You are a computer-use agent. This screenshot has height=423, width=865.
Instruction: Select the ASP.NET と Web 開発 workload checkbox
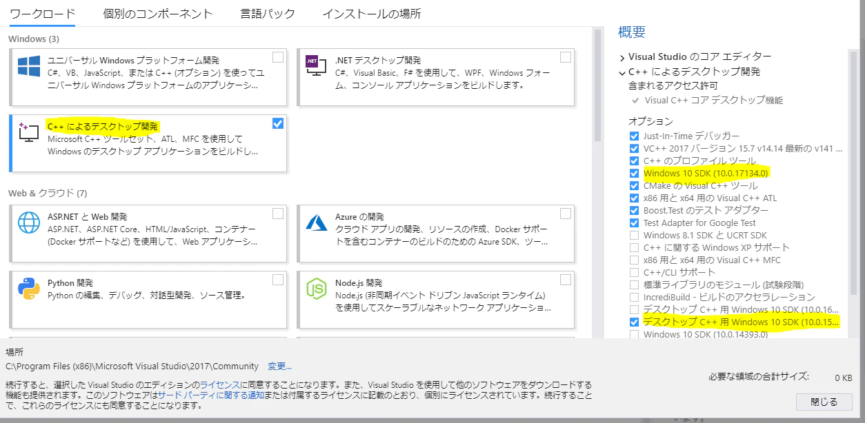277,214
